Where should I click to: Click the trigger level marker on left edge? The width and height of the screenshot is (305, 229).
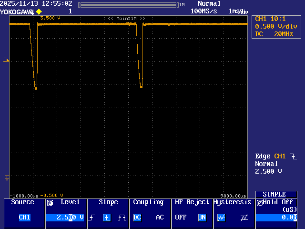tap(6, 60)
